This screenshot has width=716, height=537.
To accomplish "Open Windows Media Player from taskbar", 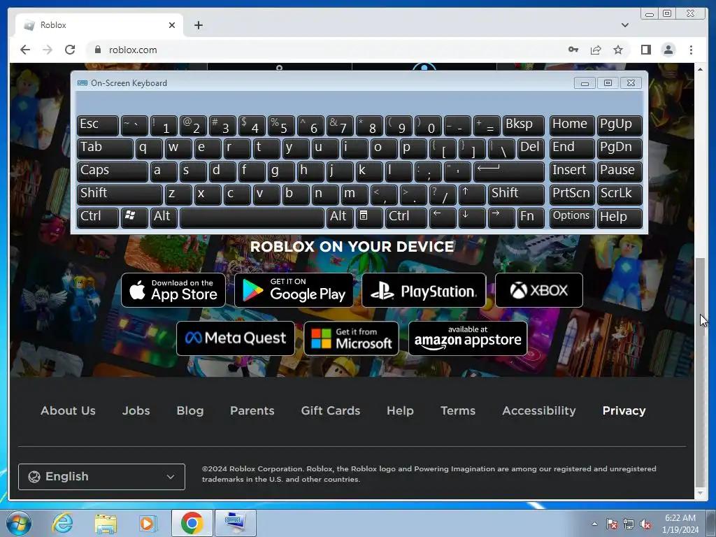I will click(148, 523).
